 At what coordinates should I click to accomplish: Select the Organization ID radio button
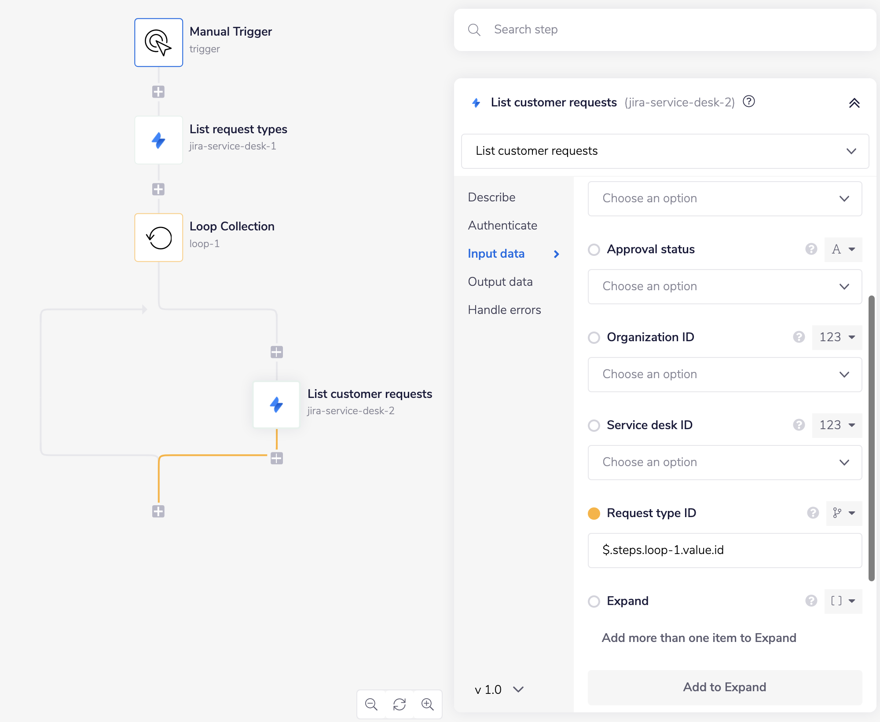click(x=594, y=337)
